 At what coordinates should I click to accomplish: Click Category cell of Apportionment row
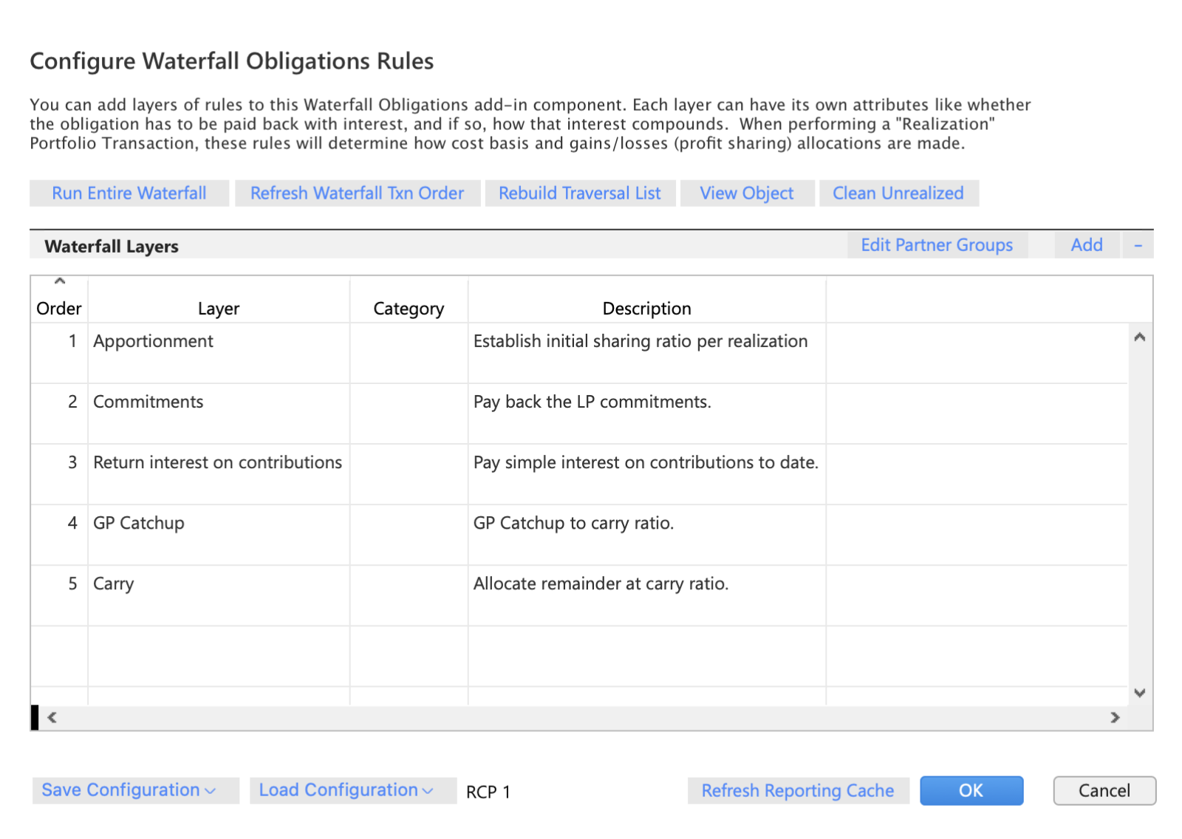coord(409,353)
